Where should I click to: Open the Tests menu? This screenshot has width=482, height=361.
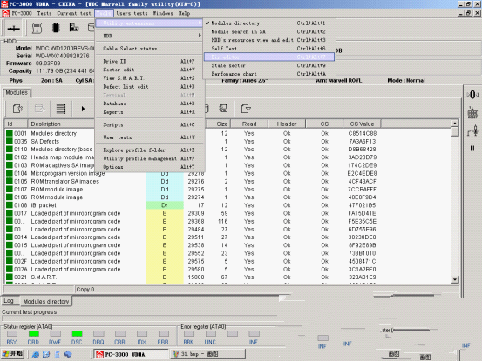click(x=44, y=14)
